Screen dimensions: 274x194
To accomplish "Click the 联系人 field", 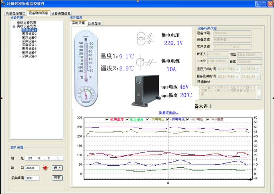I will pyautogui.click(x=218, y=54).
